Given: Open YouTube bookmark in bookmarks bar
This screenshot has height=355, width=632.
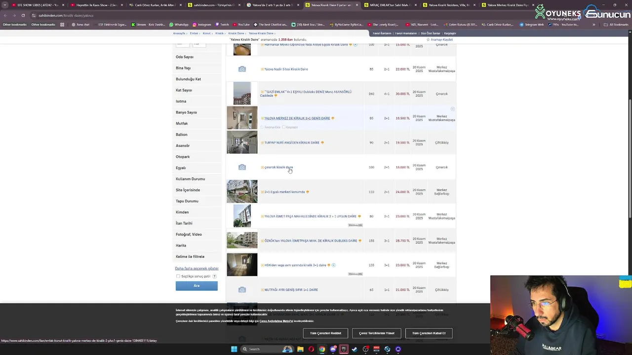Looking at the screenshot, I should click(241, 24).
